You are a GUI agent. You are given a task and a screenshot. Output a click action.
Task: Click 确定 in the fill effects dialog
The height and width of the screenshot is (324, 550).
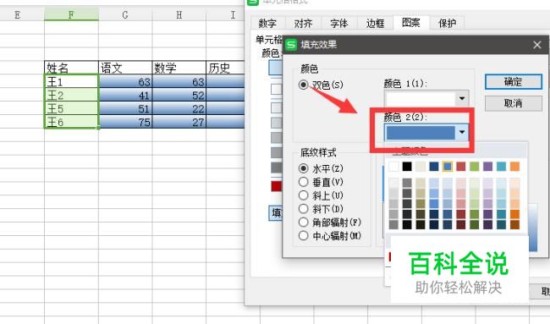pyautogui.click(x=513, y=82)
